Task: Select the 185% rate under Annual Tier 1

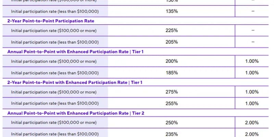Action: [172, 73]
